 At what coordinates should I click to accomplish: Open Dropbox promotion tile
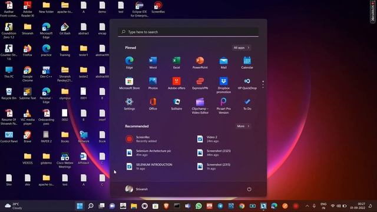(224, 85)
